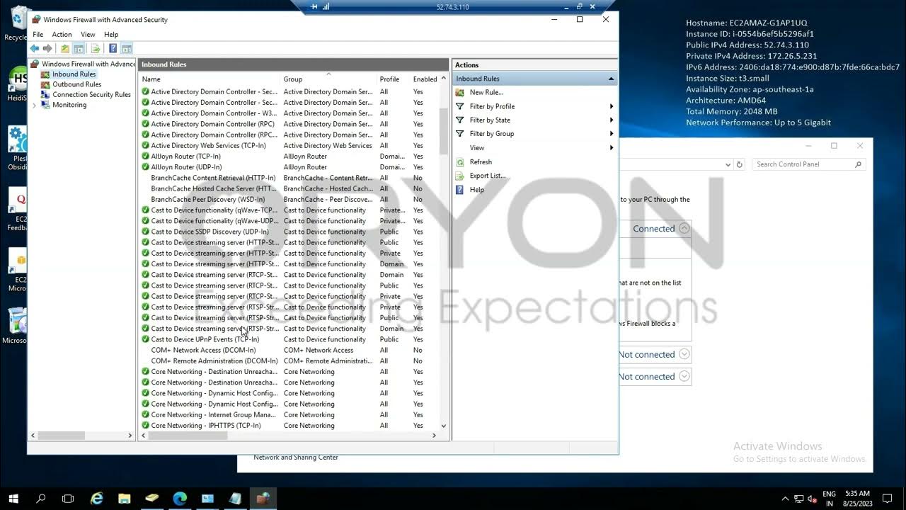This screenshot has width=906, height=510.
Task: Select the Core Networking - IPHTTPS (TCP-In) rule
Action: click(x=205, y=426)
